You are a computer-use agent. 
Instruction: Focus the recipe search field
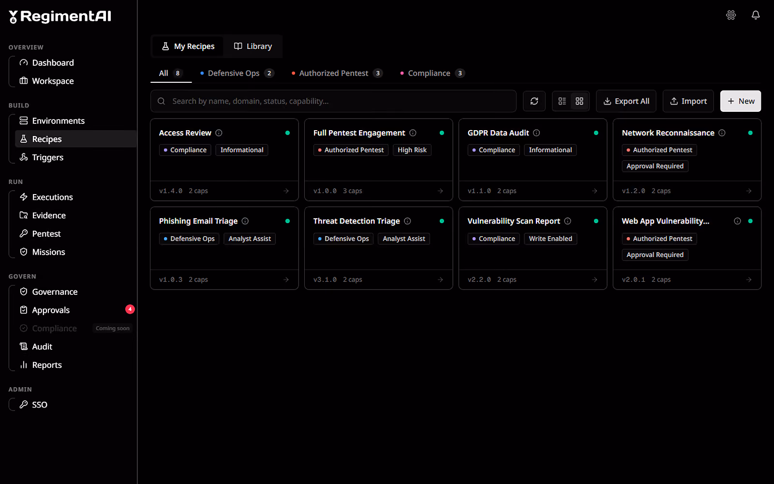[333, 101]
